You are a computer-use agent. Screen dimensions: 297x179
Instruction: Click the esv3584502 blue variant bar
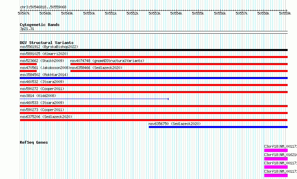154,78
